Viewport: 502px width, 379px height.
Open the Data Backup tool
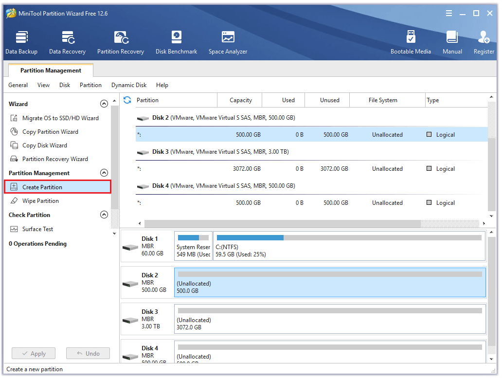pyautogui.click(x=21, y=42)
